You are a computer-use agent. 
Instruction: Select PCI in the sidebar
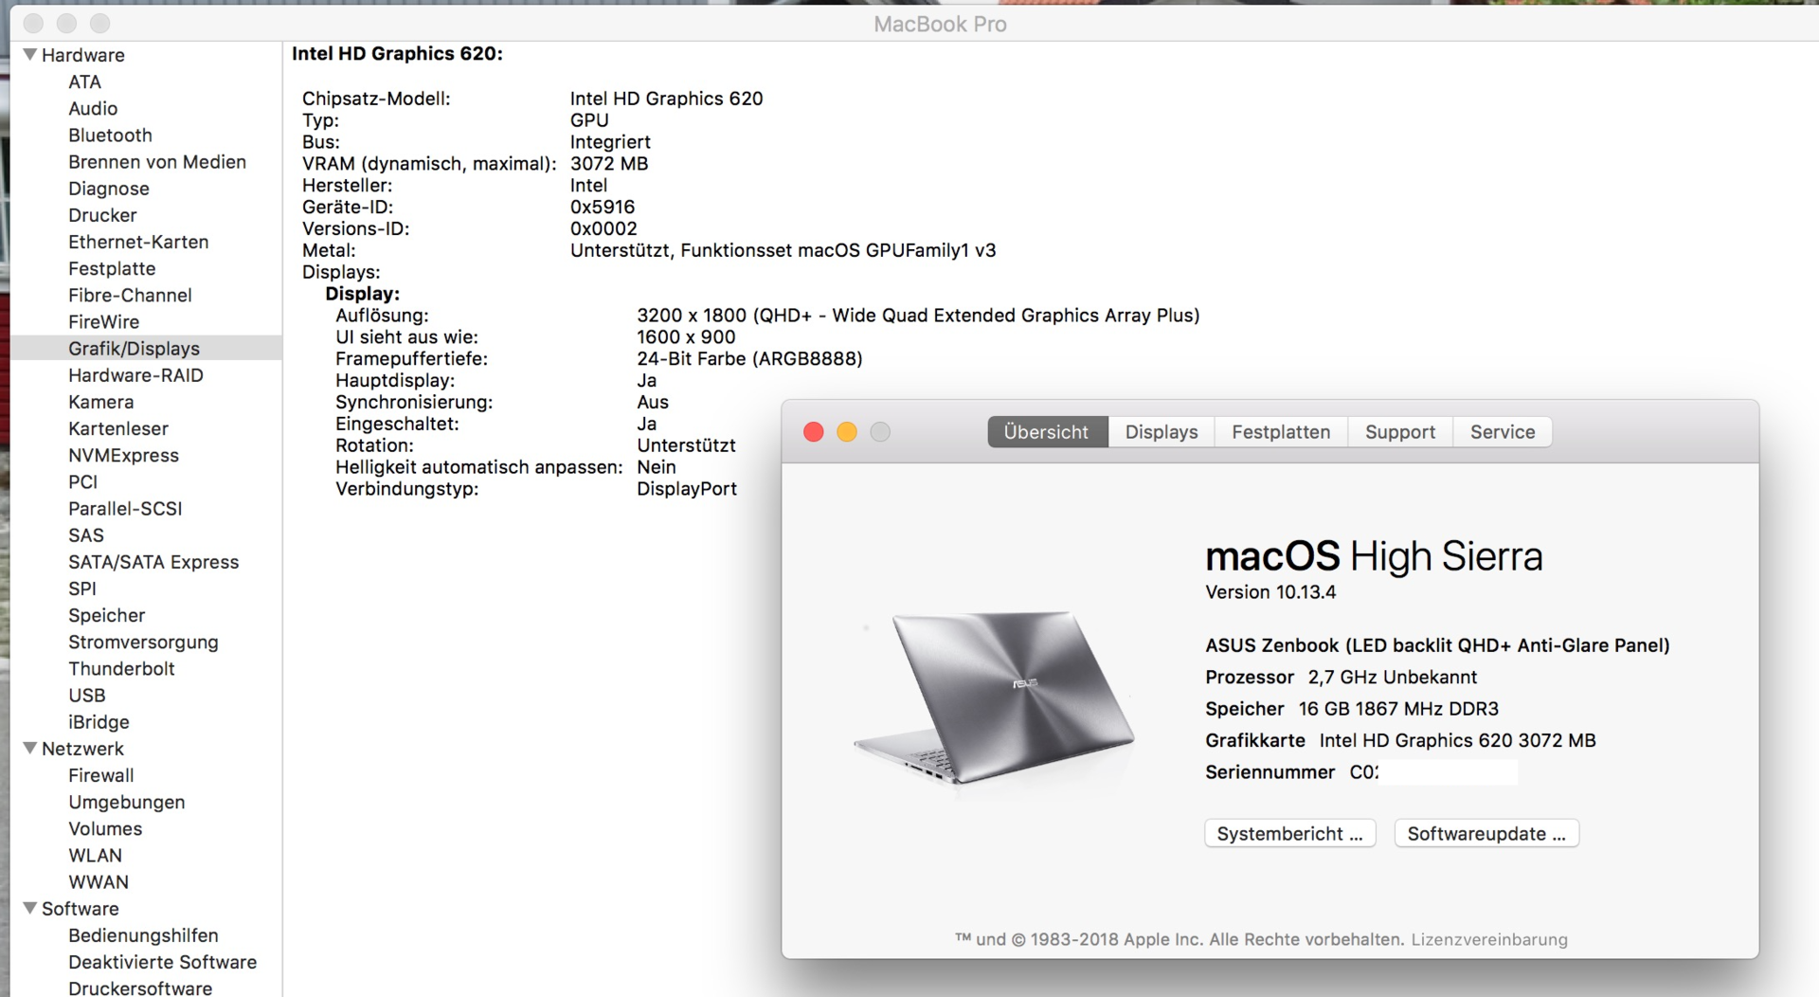pyautogui.click(x=82, y=482)
